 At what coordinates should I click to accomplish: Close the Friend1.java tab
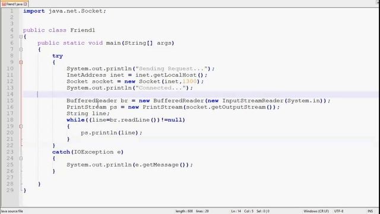point(25,4)
